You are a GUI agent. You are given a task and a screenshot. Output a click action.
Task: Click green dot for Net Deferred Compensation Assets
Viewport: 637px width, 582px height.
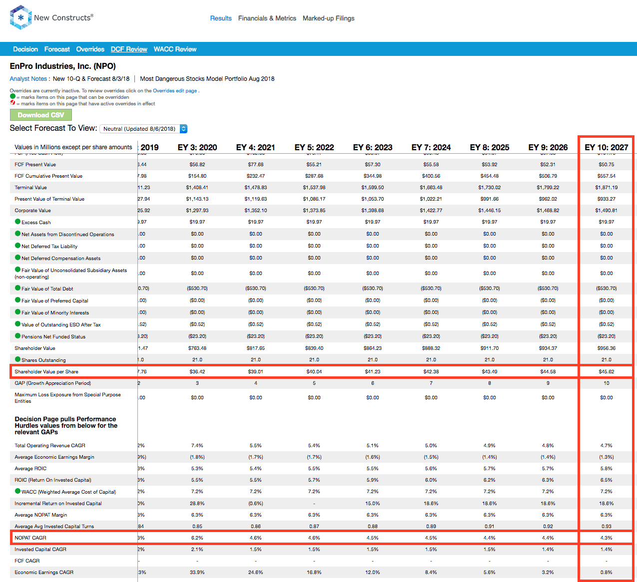(x=17, y=258)
